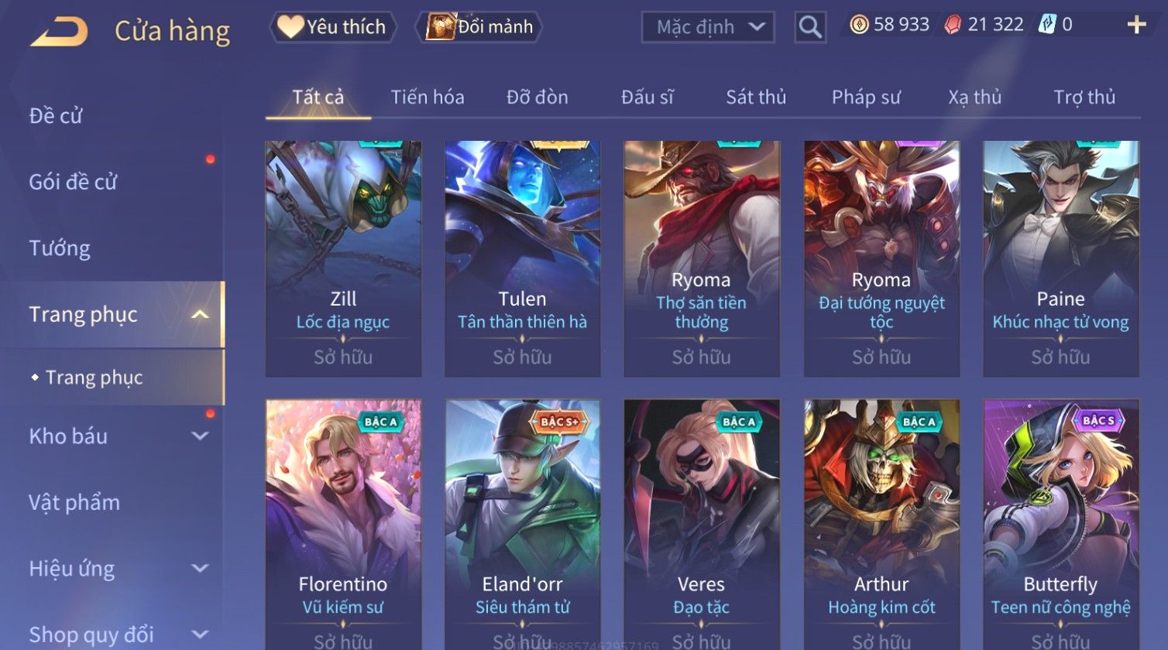
Task: Open Tướng in the sidebar
Action: (60, 248)
